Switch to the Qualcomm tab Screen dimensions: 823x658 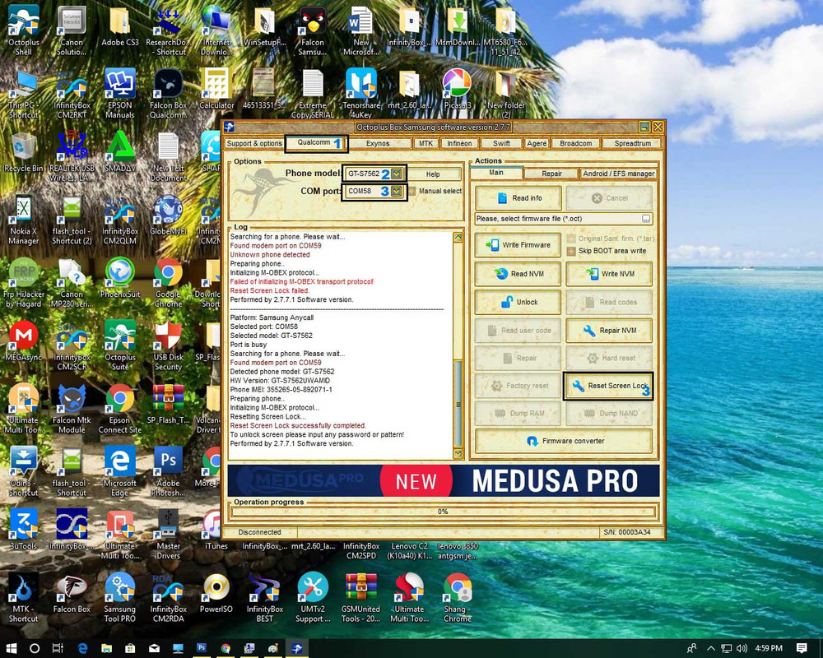click(315, 143)
